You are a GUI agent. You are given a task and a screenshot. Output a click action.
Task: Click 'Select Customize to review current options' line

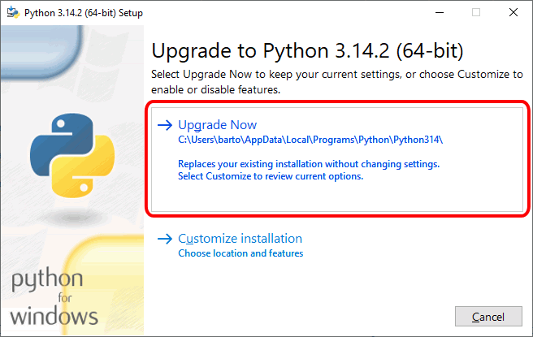coord(270,175)
